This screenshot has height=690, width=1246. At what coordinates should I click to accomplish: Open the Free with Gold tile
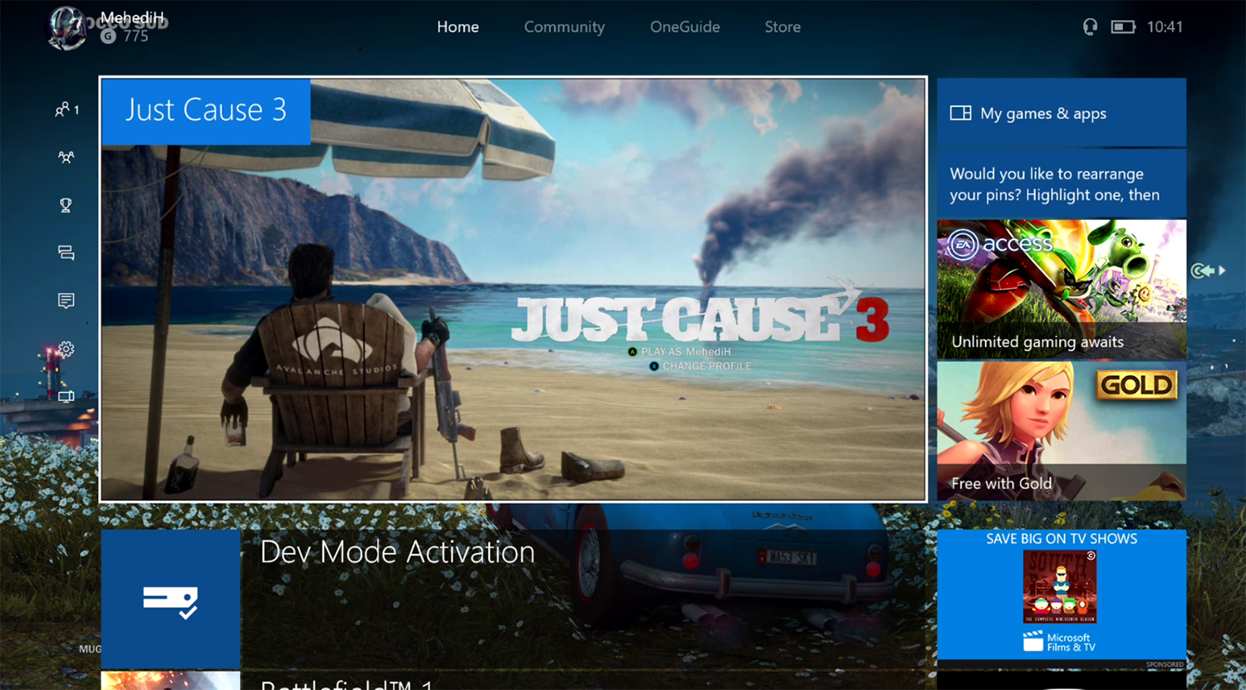coord(1062,431)
